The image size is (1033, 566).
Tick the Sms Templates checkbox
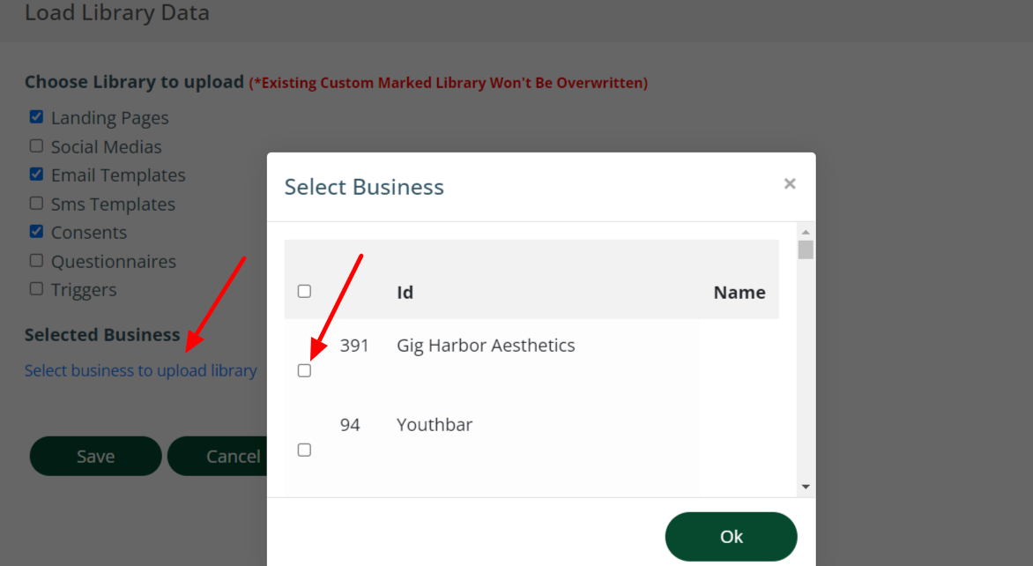[36, 203]
